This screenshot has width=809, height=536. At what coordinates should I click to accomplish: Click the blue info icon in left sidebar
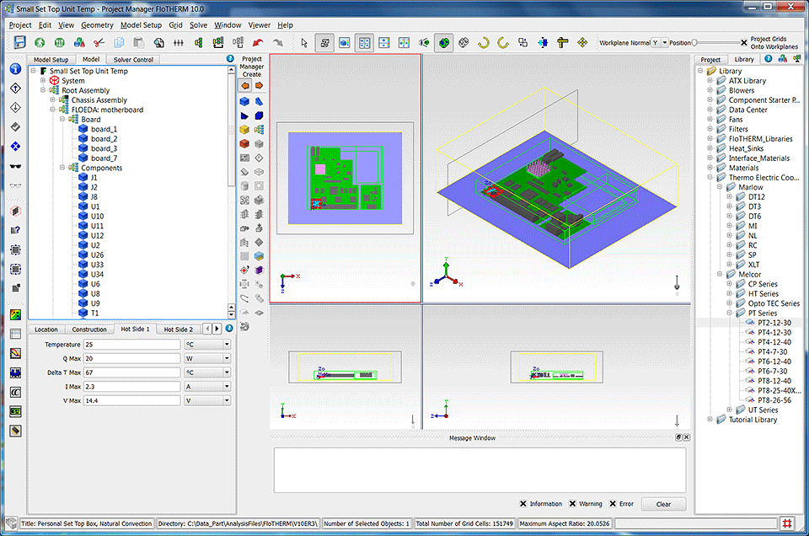(x=15, y=69)
